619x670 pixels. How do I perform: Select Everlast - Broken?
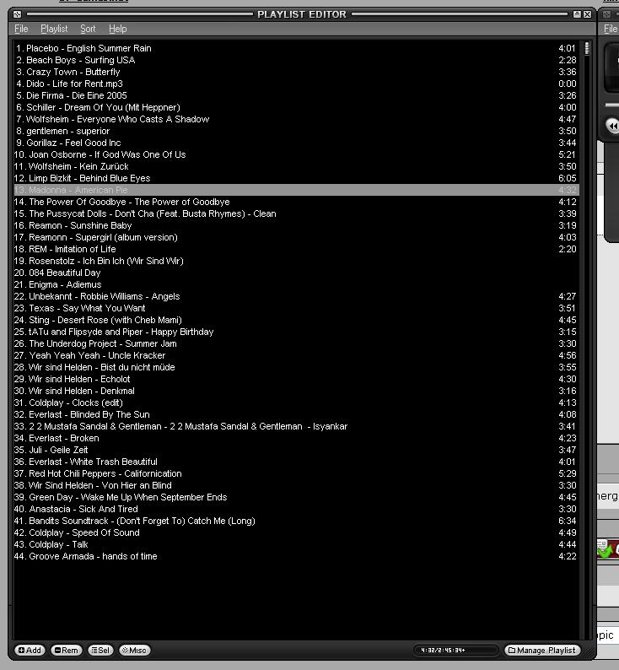coord(296,439)
